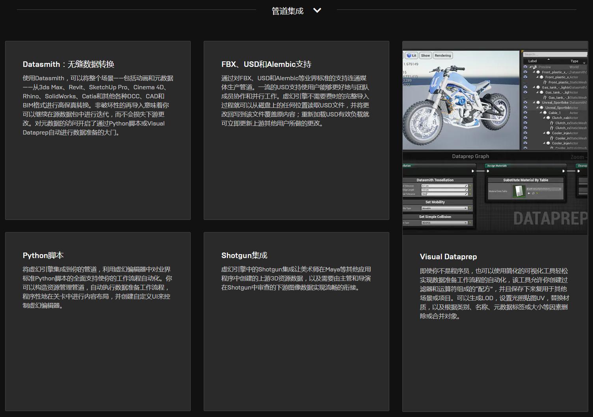Screen dimensions: 593x417
Task: Click the outliner Search field
Action: (x=554, y=54)
